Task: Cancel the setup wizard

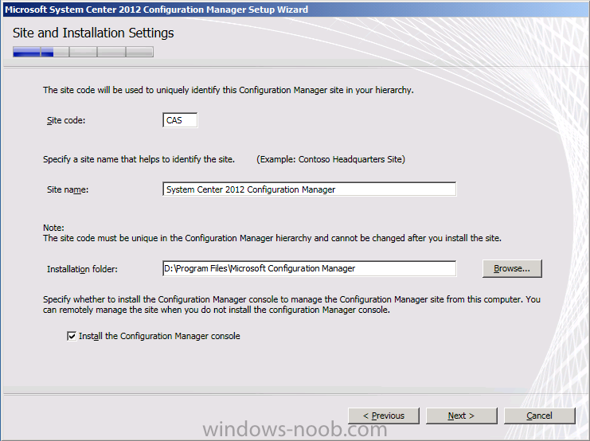Action: pyautogui.click(x=540, y=416)
